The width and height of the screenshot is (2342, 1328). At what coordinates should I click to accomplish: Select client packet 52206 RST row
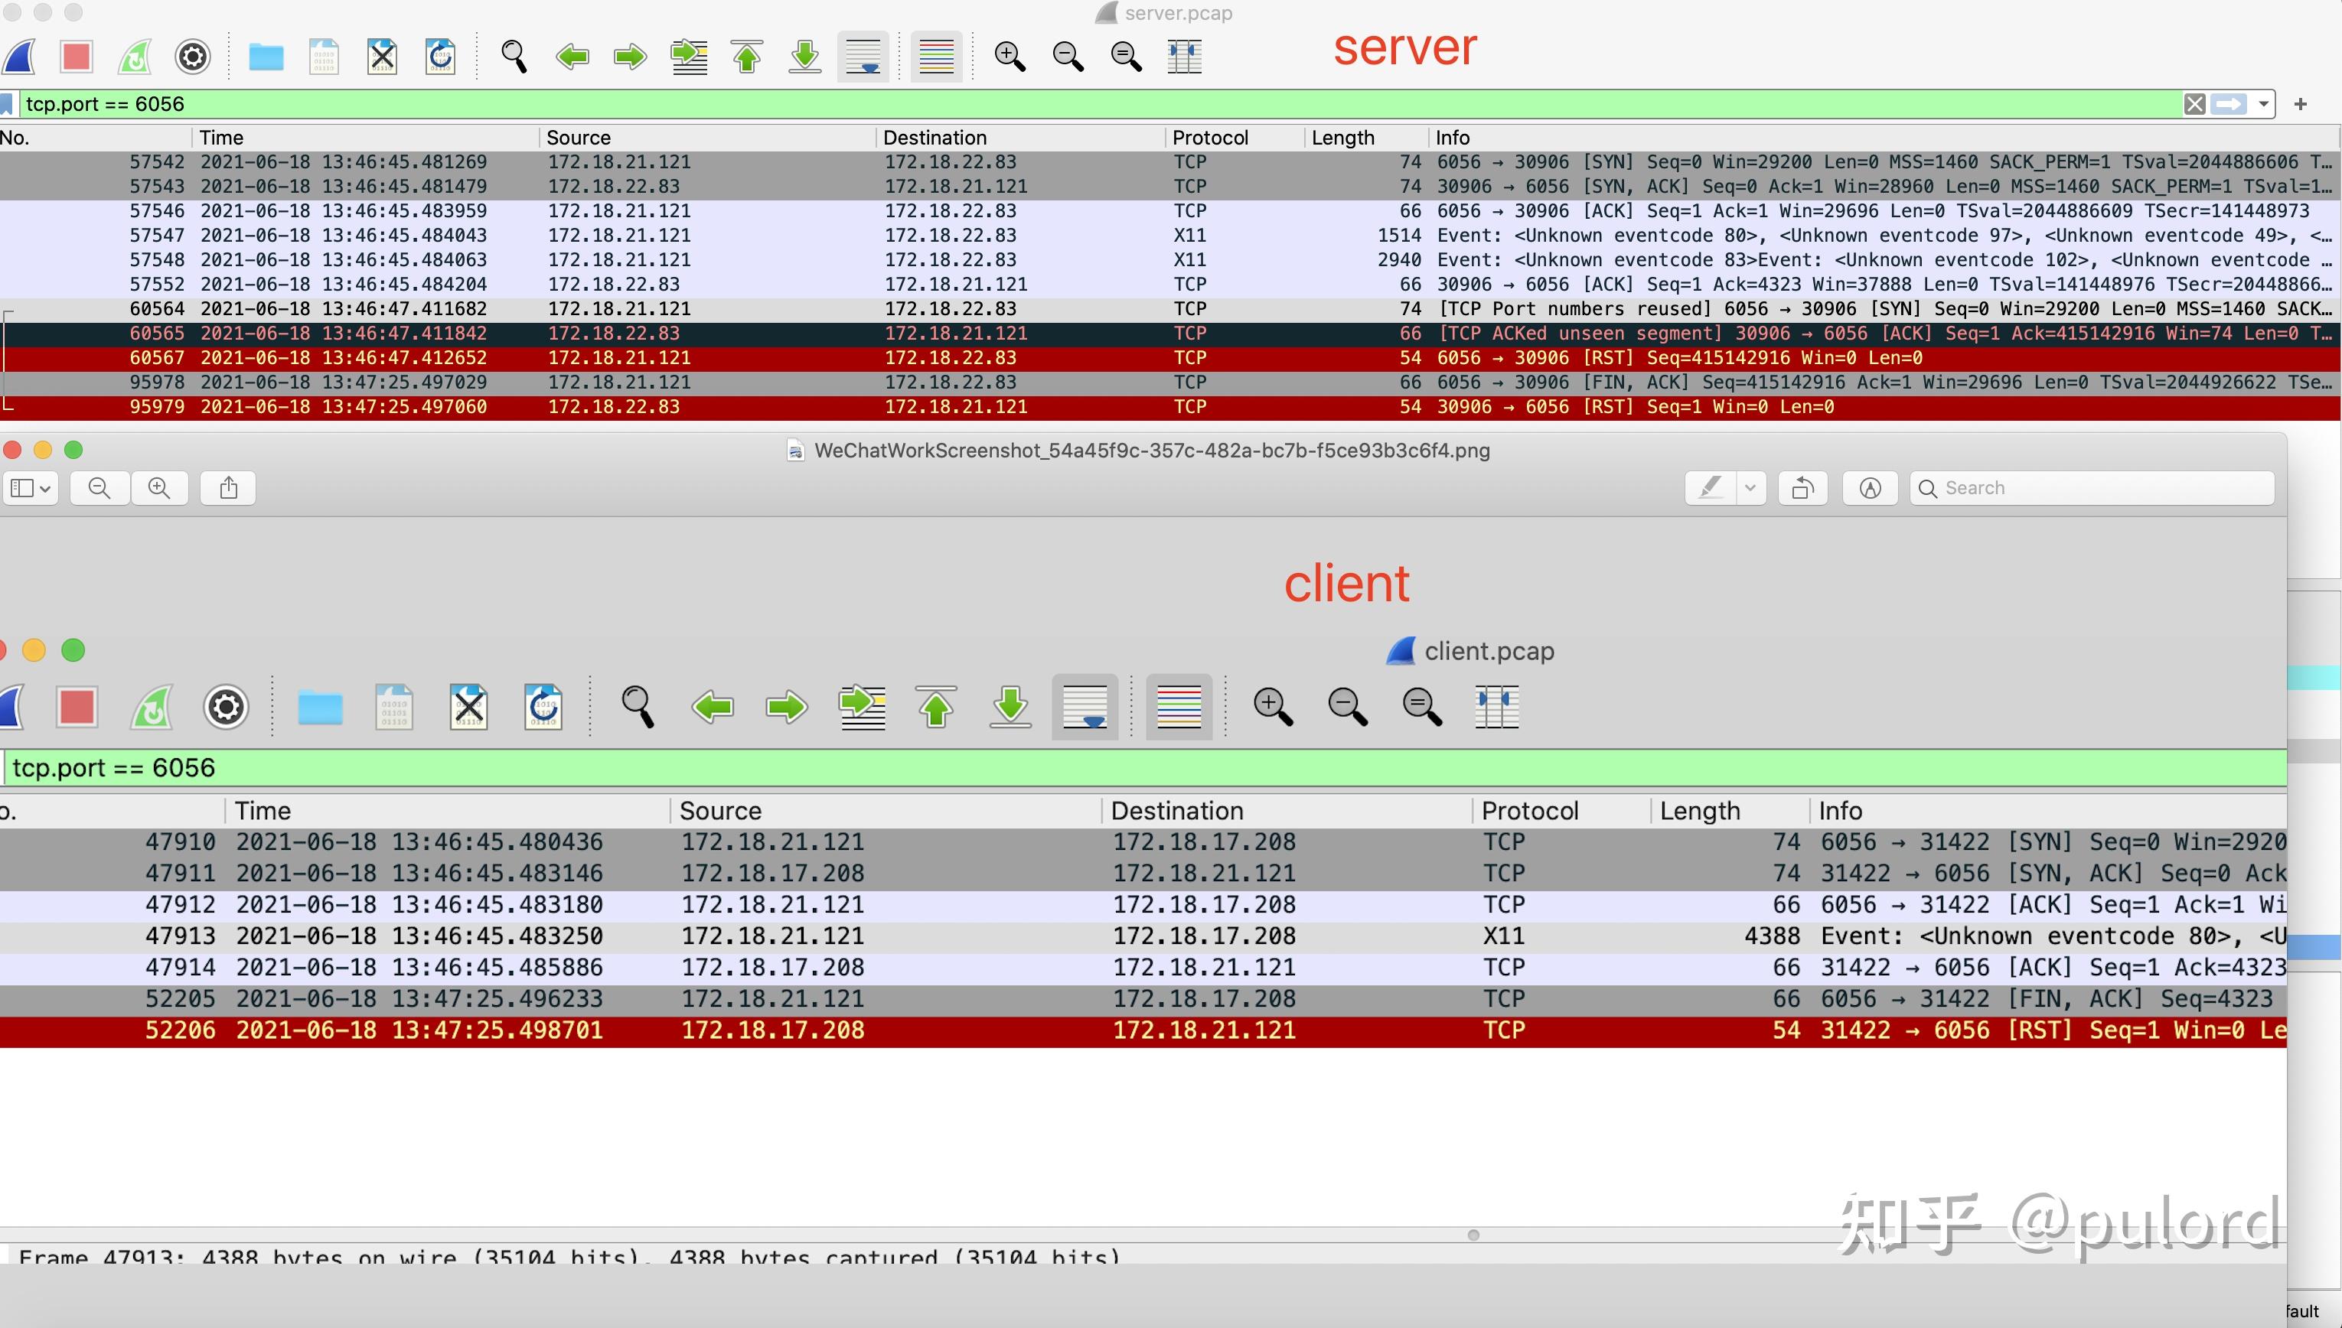point(1143,1030)
